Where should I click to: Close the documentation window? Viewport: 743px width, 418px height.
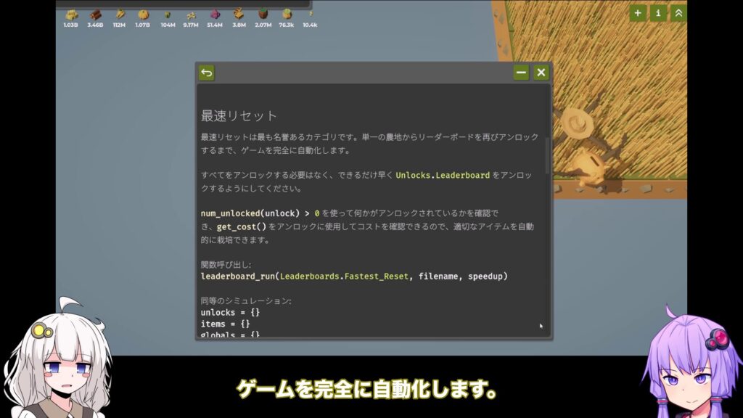[541, 73]
